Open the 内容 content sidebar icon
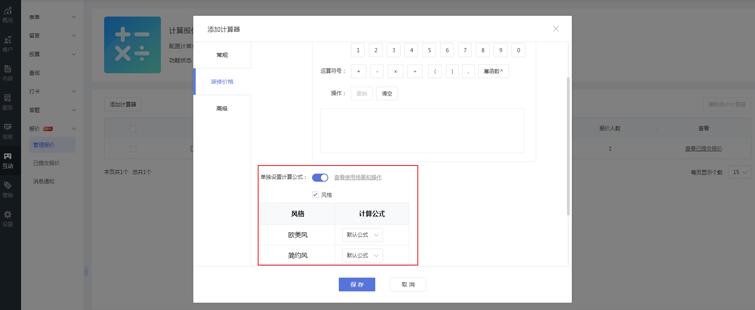Screen dimensions: 755x310 (x=8, y=73)
